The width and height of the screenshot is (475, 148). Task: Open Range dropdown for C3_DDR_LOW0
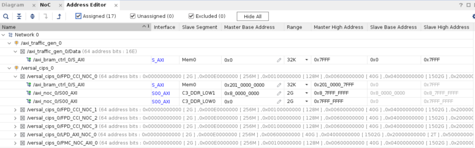[x=307, y=102]
